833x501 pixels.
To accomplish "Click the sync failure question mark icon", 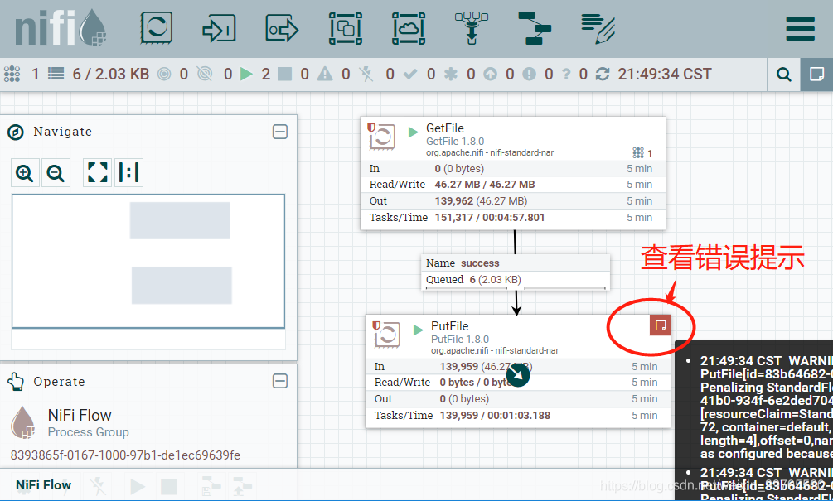I will [x=566, y=74].
